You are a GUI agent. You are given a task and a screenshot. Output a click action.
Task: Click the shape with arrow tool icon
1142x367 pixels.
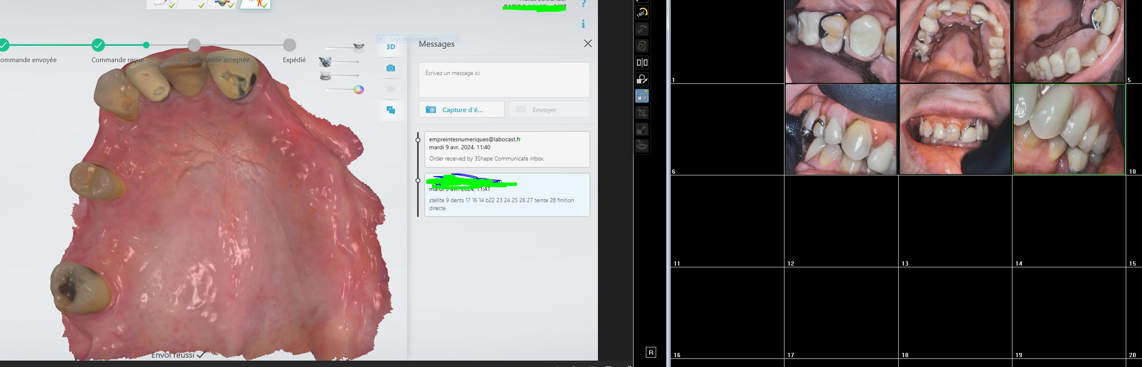click(642, 79)
